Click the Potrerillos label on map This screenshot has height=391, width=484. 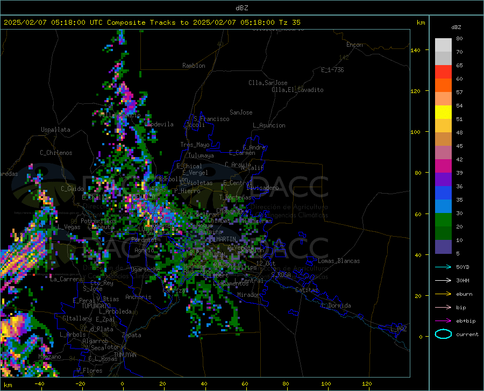point(98,221)
